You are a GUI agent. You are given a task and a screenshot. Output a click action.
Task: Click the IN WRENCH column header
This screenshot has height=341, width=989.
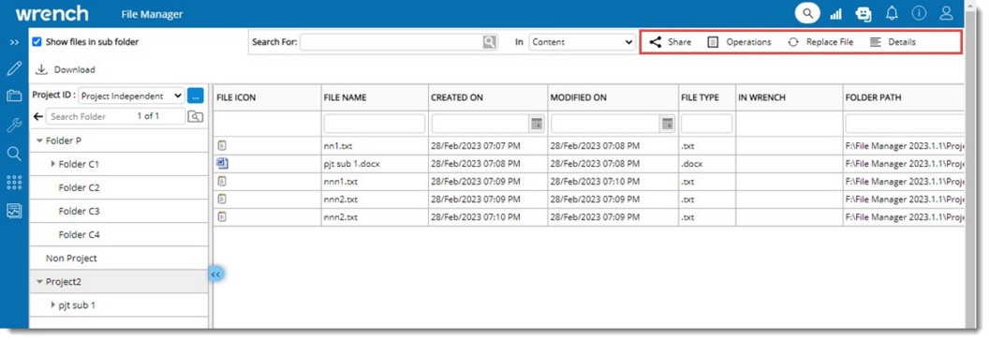point(762,97)
